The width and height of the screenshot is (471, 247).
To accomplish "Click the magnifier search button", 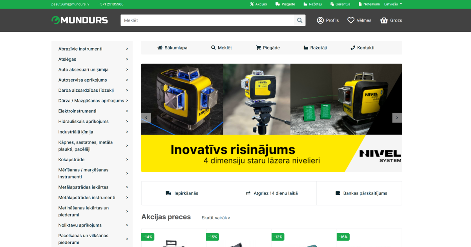I will (300, 20).
